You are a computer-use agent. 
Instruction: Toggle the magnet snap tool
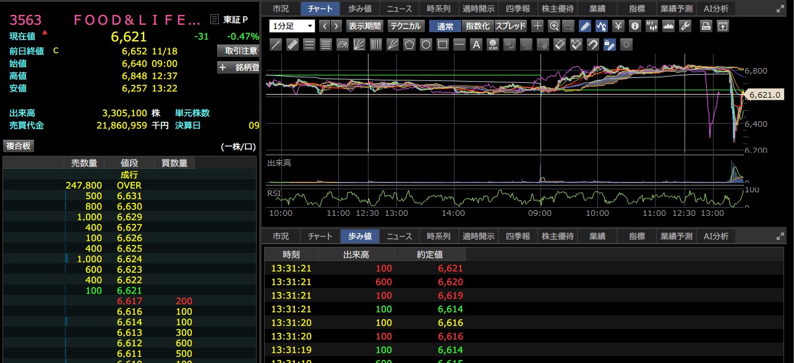592,45
